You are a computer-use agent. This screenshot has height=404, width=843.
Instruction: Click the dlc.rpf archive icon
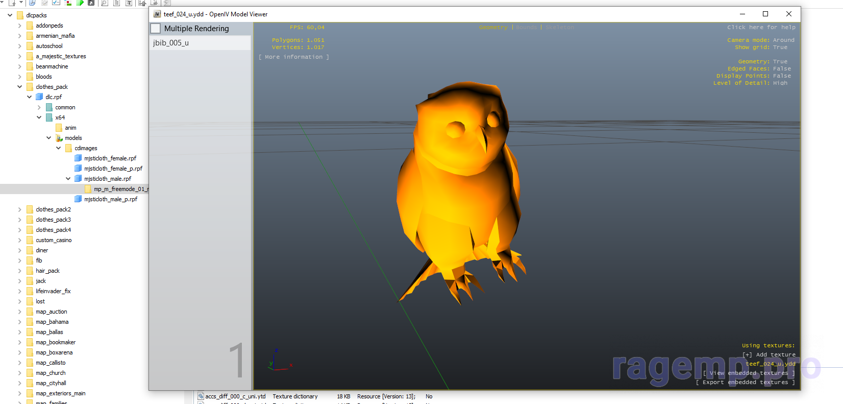[x=39, y=97]
